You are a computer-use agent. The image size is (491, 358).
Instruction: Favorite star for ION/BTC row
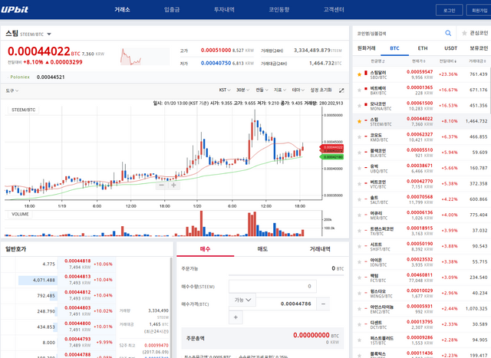[359, 262]
